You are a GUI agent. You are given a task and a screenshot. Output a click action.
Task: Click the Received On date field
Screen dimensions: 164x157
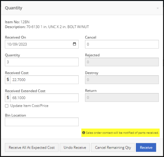pyautogui.click(x=42, y=44)
